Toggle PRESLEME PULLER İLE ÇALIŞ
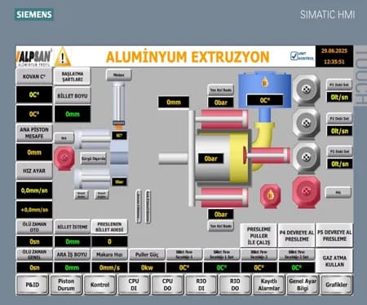Viewport: 367px width, 305px height. click(x=259, y=236)
